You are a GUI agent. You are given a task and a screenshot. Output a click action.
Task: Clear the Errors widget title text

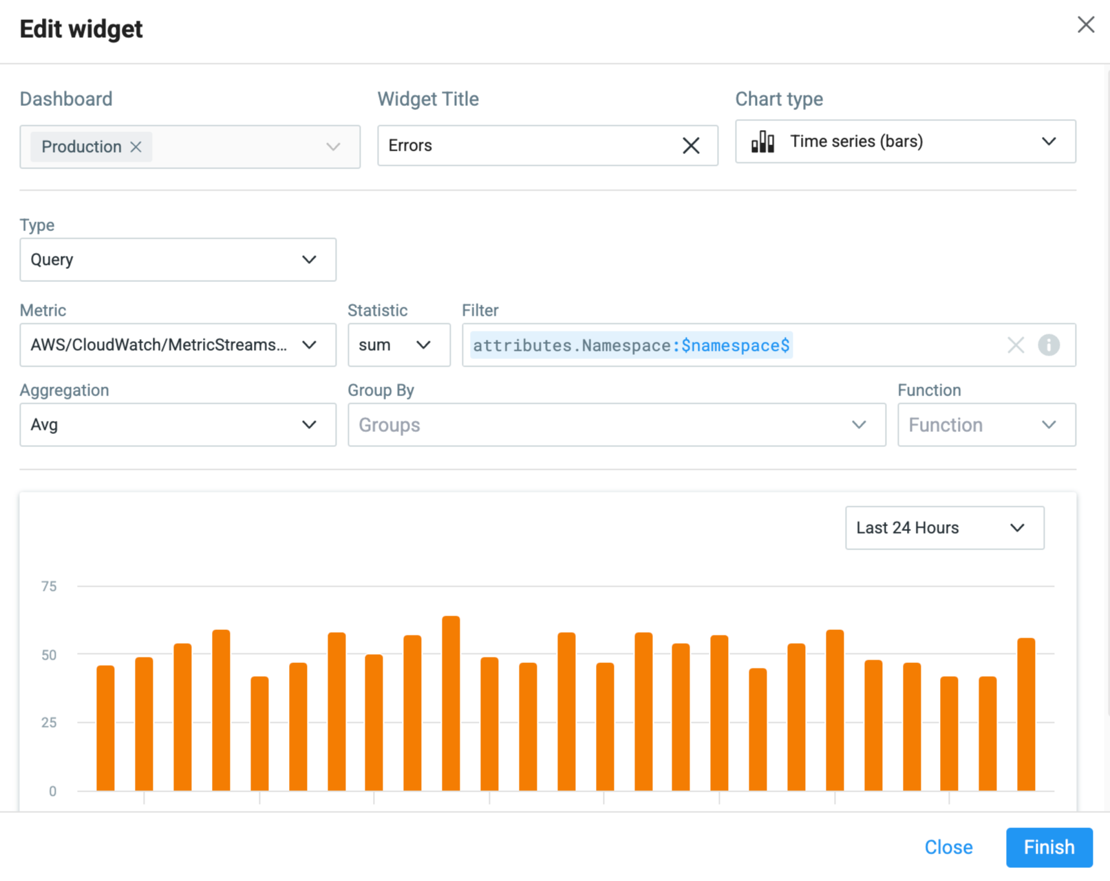click(691, 145)
